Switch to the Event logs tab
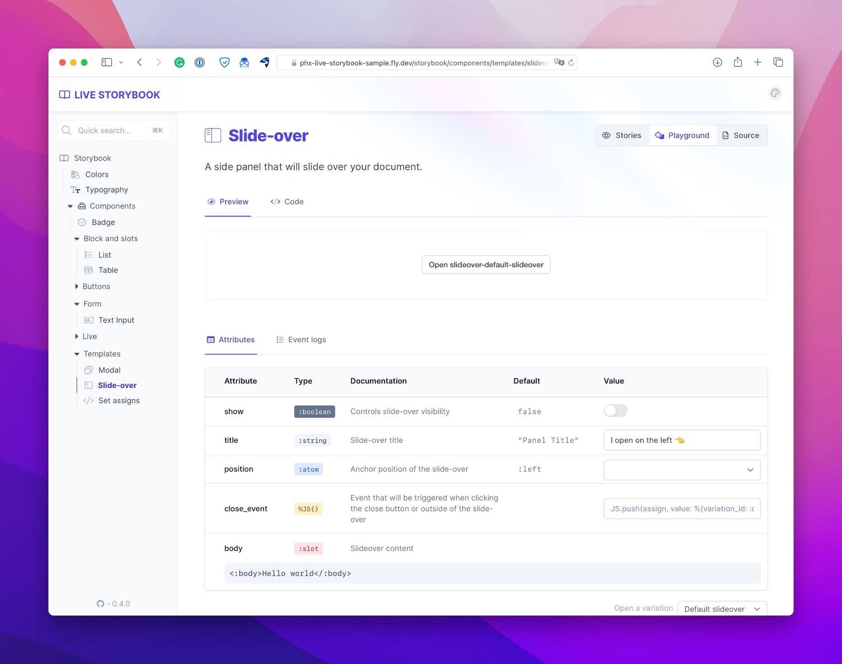 pyautogui.click(x=301, y=340)
